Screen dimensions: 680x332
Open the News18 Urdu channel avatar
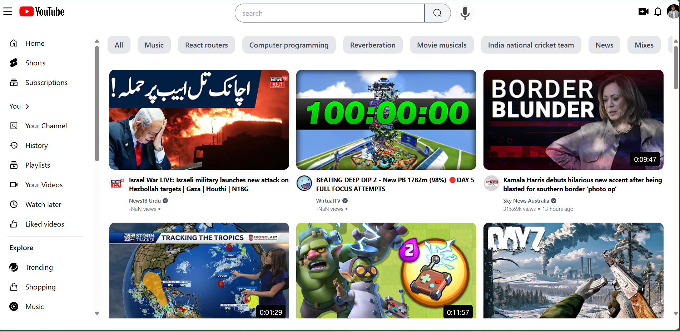(x=117, y=183)
